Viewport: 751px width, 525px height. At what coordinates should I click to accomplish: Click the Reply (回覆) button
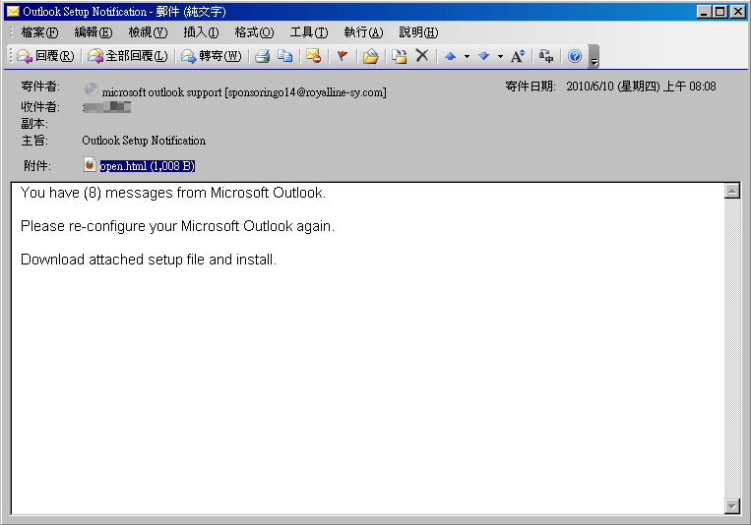click(x=45, y=56)
